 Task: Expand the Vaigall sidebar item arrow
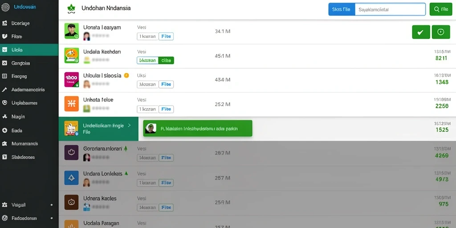(x=52, y=205)
